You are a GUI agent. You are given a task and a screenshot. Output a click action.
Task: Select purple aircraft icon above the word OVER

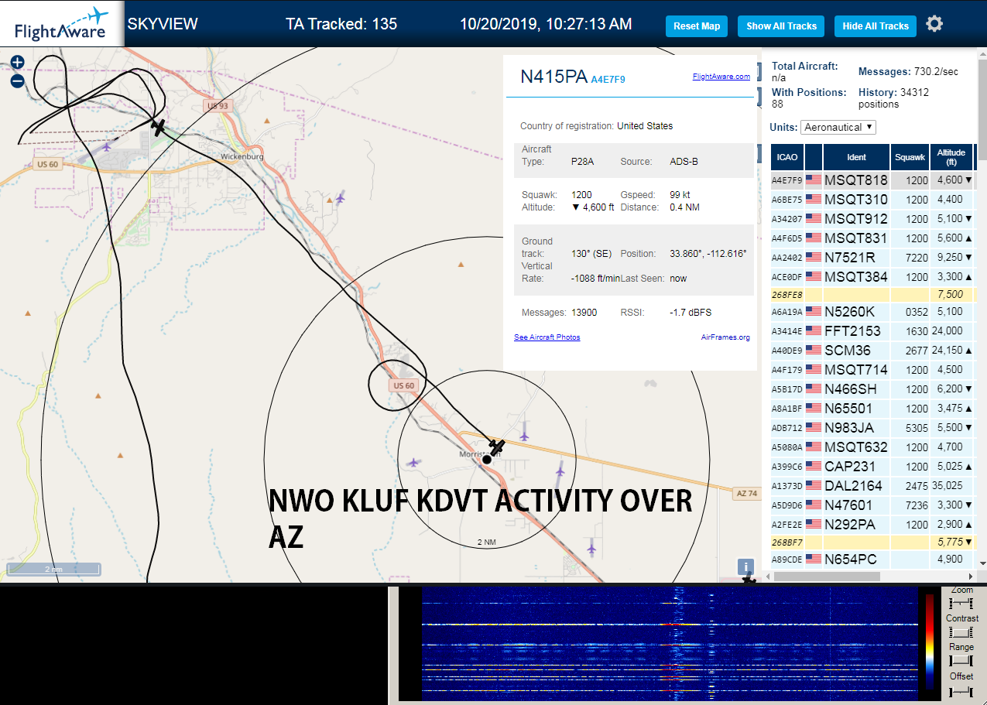click(x=560, y=470)
